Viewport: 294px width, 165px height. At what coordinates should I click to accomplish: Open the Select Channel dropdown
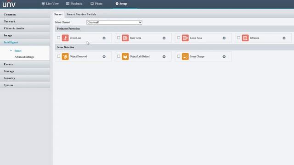click(x=114, y=22)
